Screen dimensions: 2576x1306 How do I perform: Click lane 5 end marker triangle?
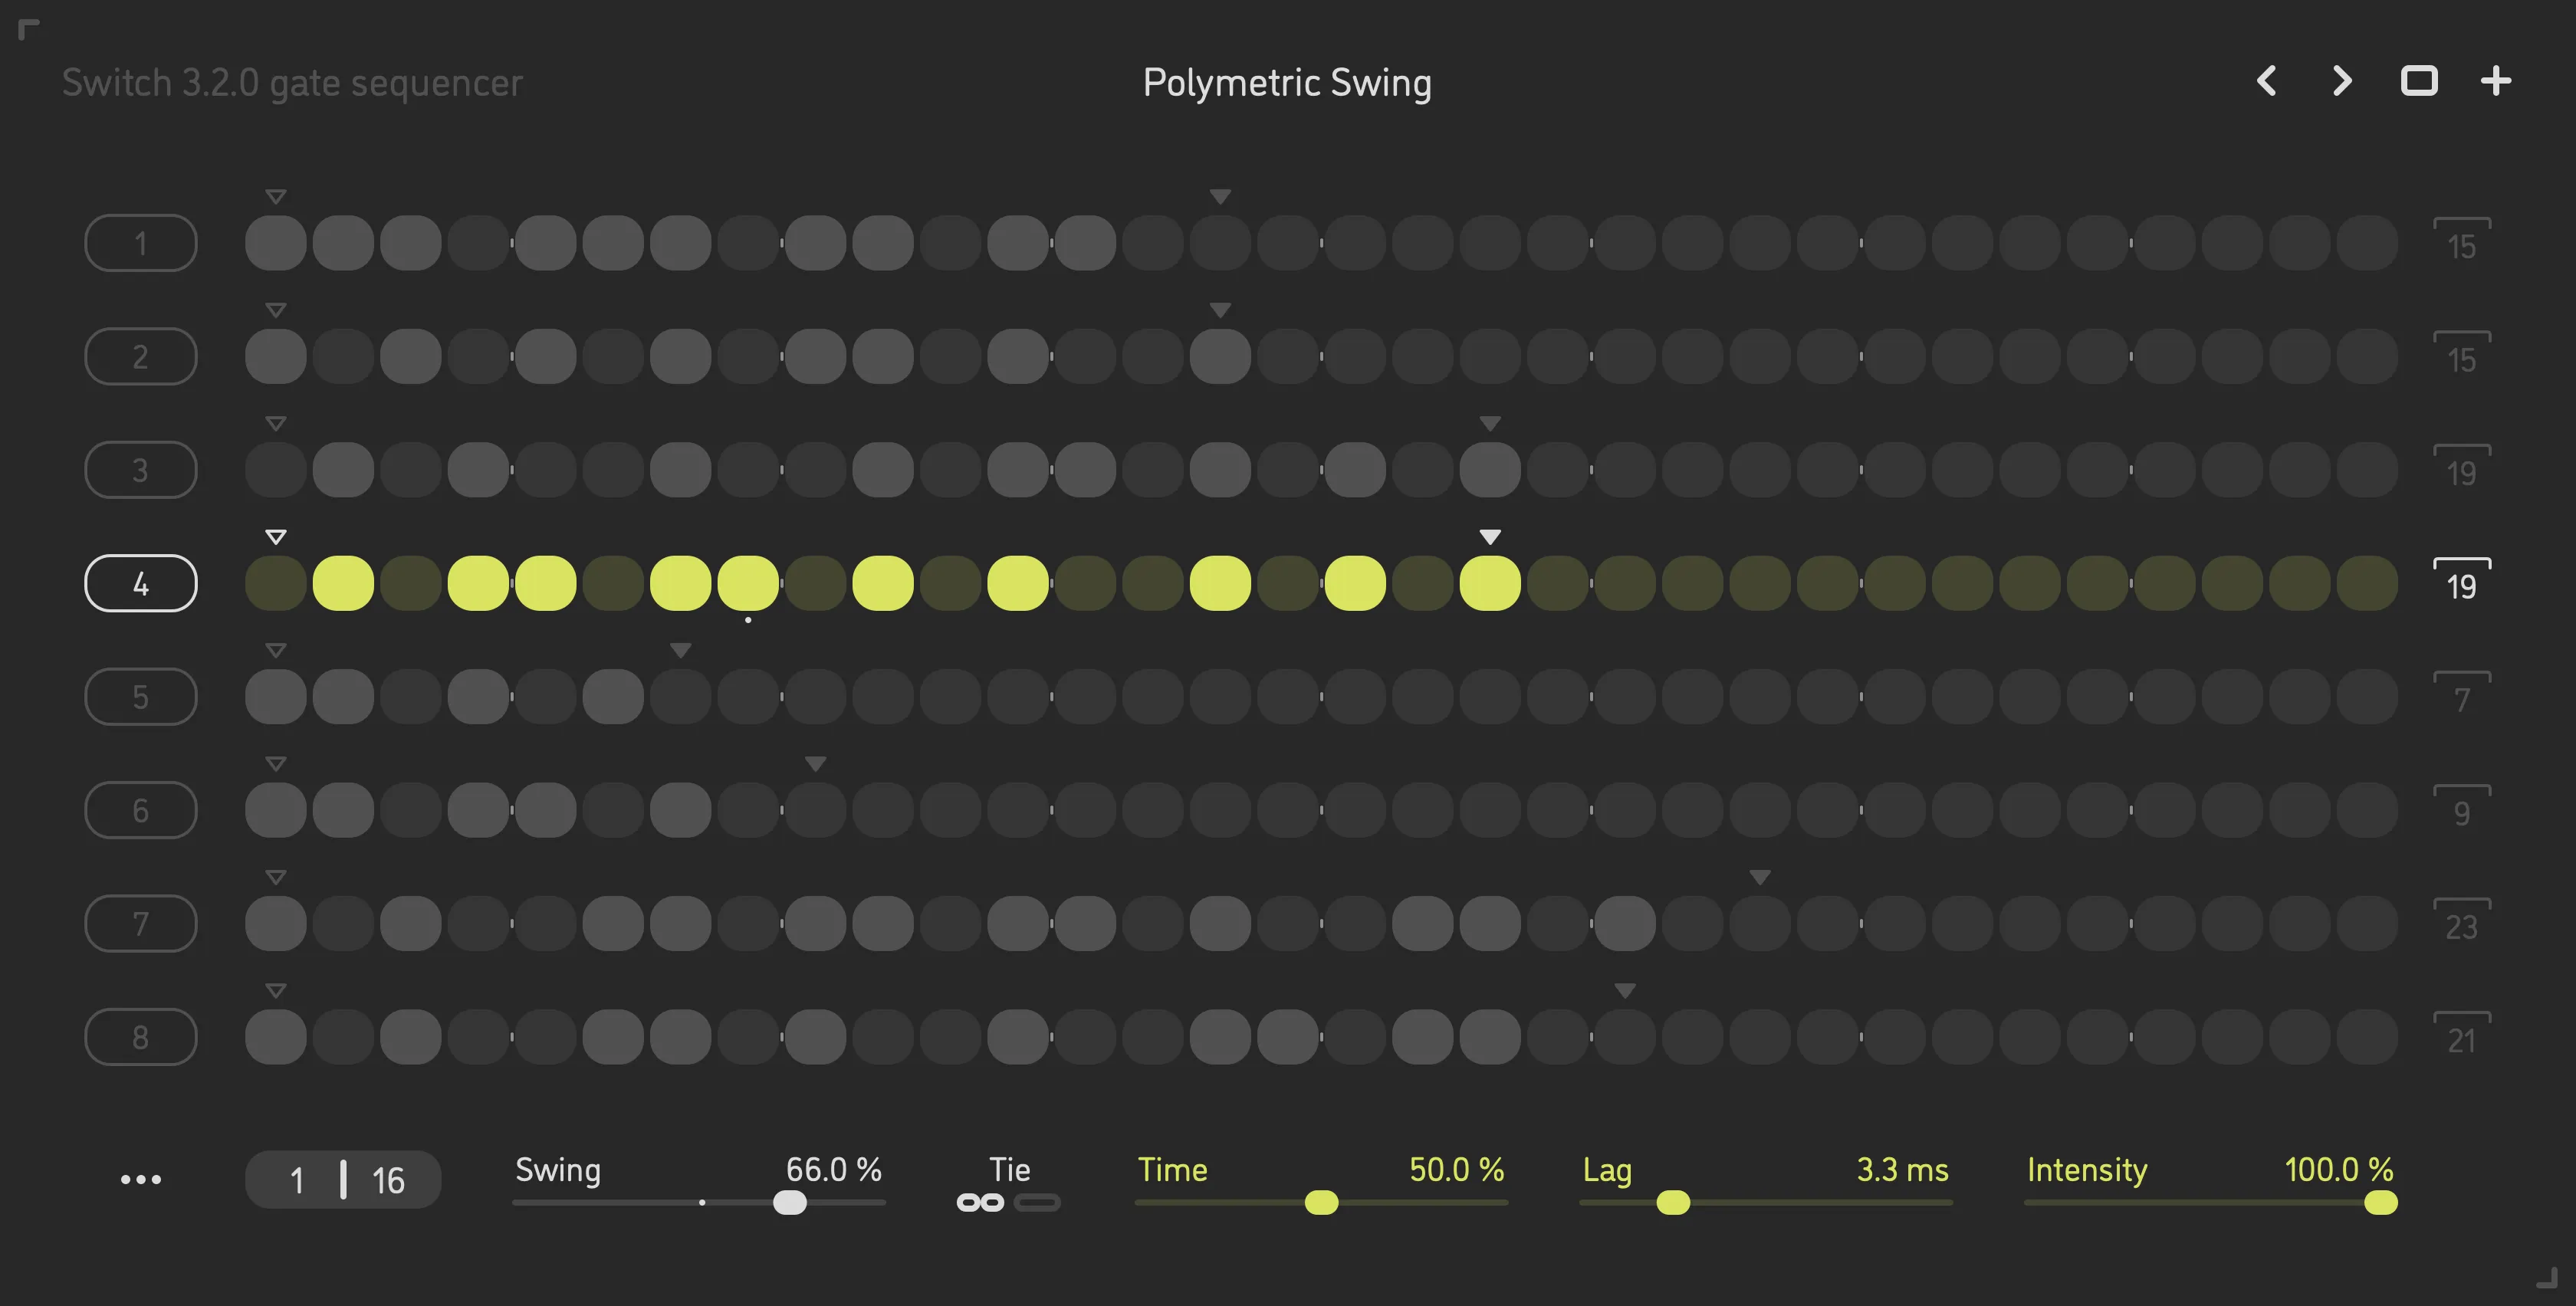coord(681,651)
